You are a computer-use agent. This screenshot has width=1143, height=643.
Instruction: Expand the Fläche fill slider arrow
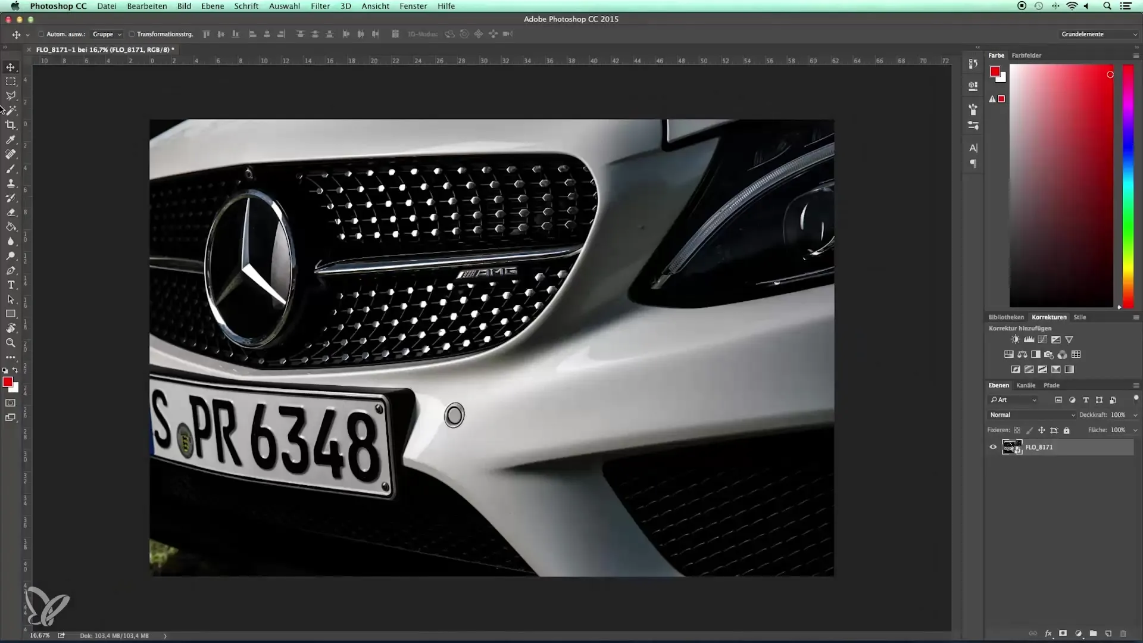[x=1135, y=430]
